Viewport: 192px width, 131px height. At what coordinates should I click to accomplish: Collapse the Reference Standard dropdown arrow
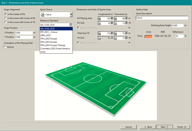point(71,25)
